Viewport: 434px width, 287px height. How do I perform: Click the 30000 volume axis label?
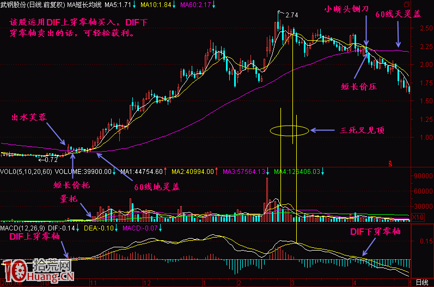pos(423,207)
